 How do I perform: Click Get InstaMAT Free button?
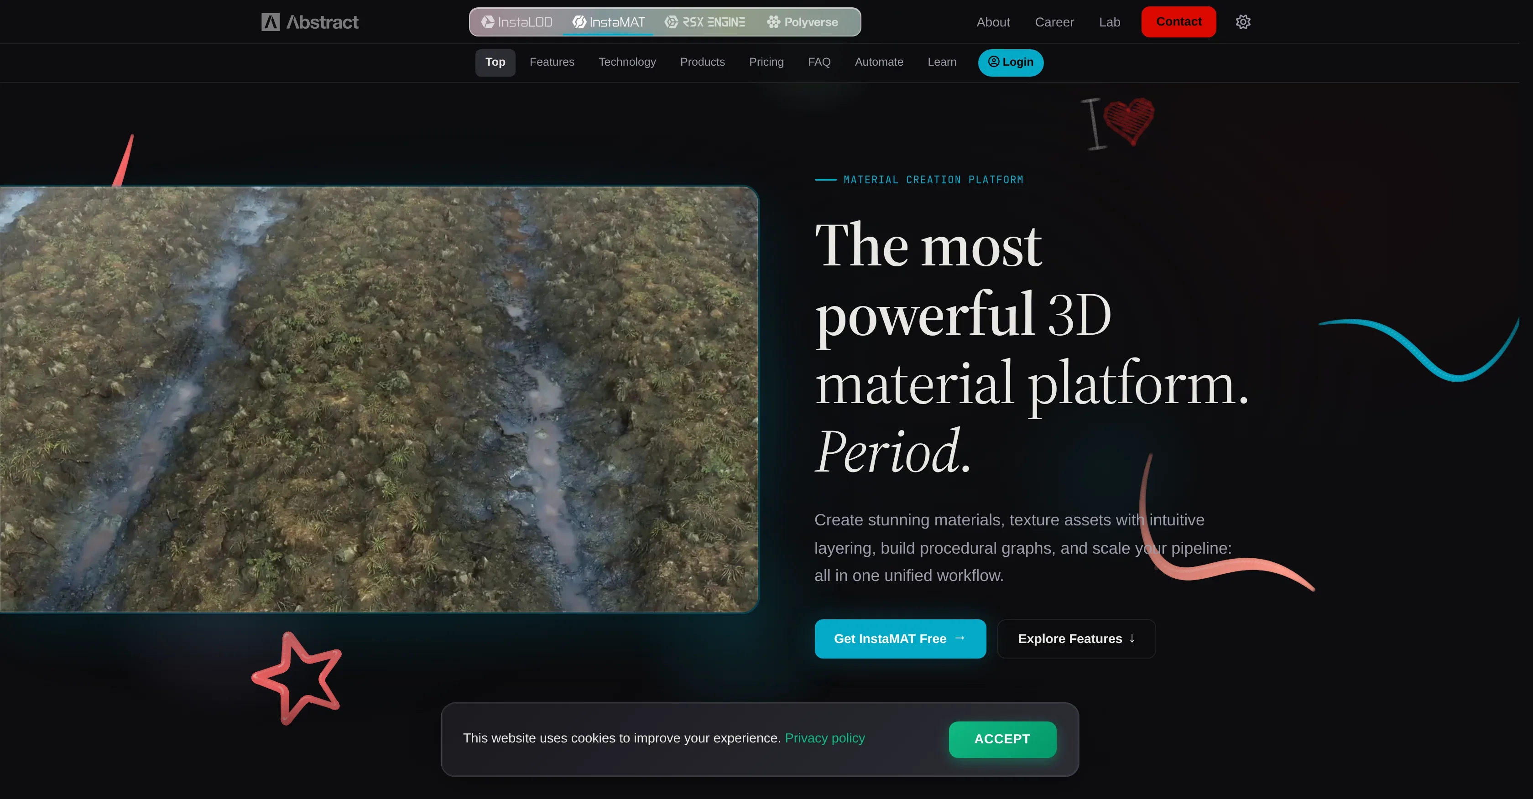[900, 638]
